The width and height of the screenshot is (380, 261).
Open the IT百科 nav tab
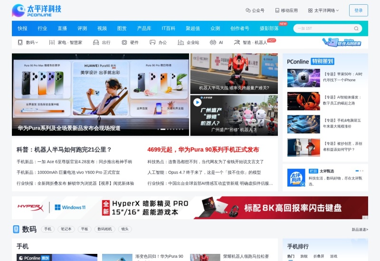tap(168, 28)
